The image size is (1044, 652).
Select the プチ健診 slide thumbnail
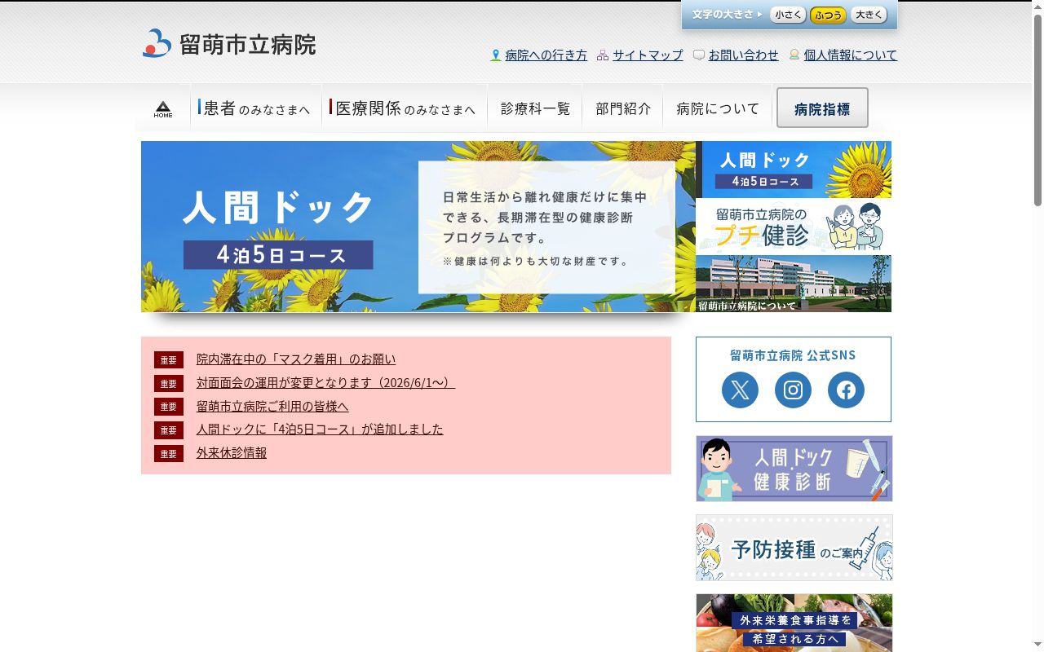point(794,227)
